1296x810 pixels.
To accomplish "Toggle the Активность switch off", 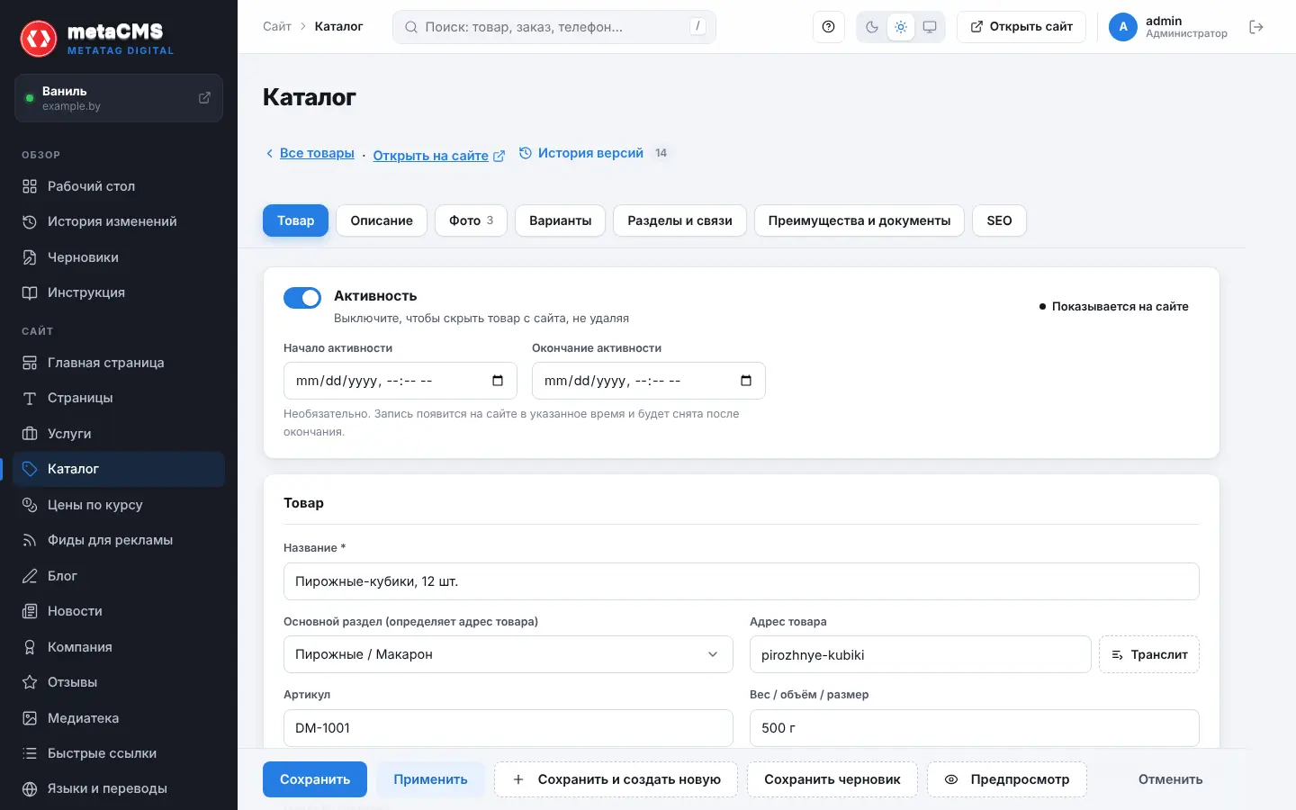I will (302, 298).
